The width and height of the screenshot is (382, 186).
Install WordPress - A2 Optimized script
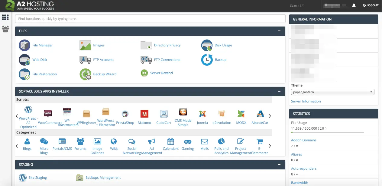[x=28, y=110]
